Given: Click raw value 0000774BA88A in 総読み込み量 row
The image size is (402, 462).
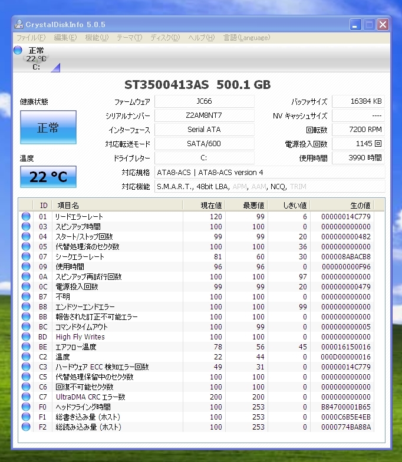Looking at the screenshot, I should pyautogui.click(x=345, y=427).
